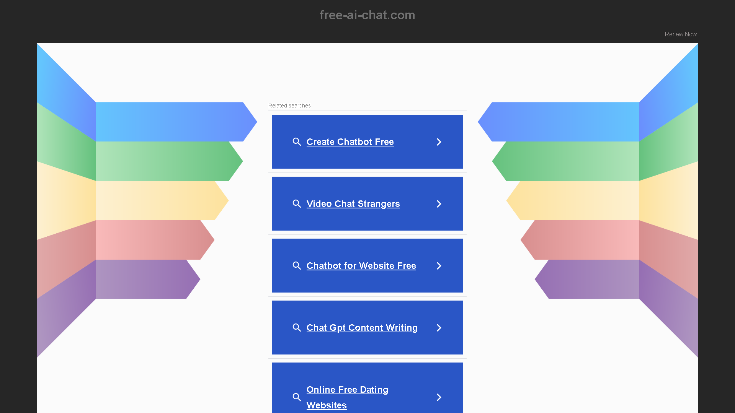Click the magnifier icon beside Create Chatbot Free
The image size is (735, 413).
pyautogui.click(x=297, y=141)
